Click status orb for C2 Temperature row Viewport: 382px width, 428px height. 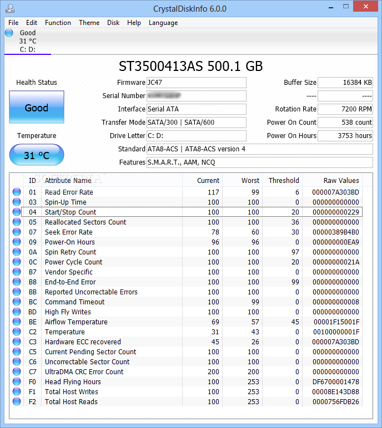point(17,332)
